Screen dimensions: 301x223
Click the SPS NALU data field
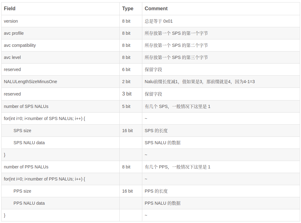[29, 143]
